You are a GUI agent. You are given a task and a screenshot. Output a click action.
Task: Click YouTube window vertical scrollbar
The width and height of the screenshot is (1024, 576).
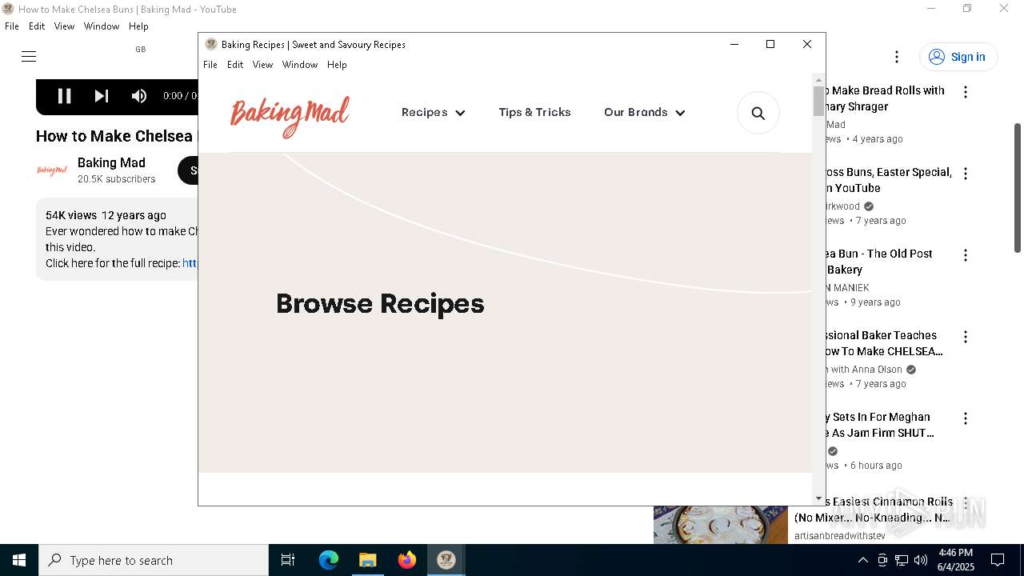click(1018, 188)
